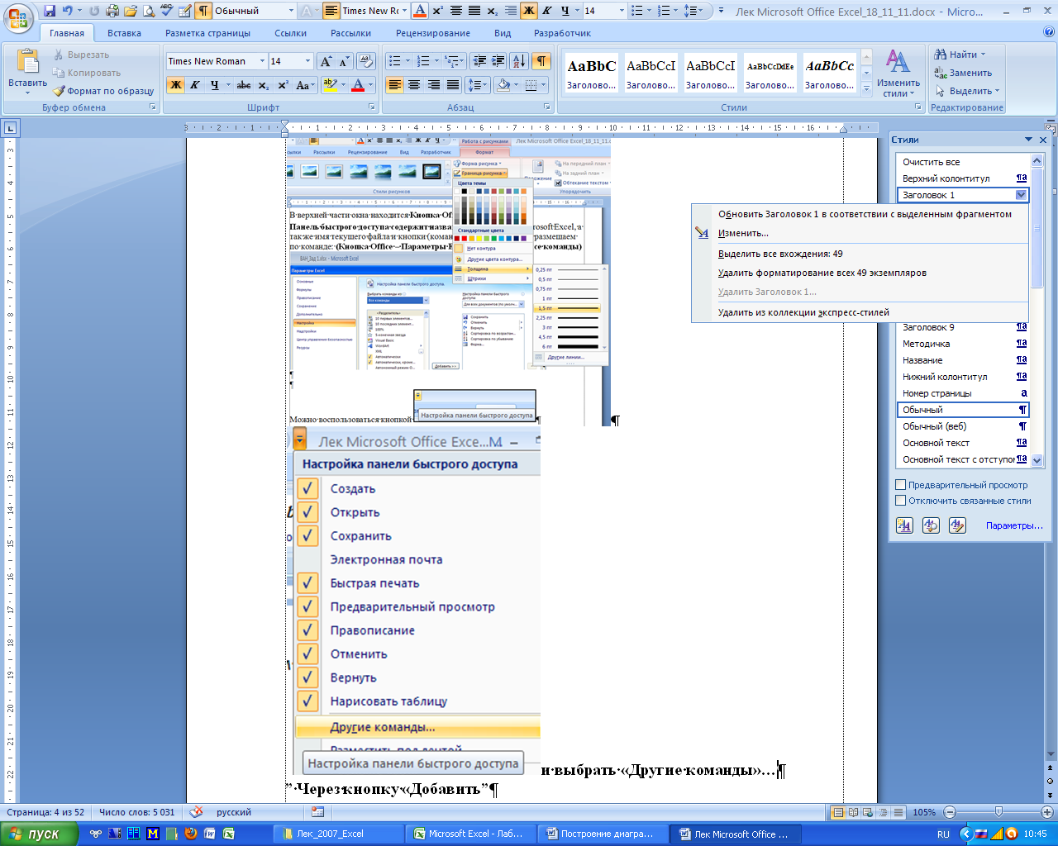This screenshot has height=846, width=1058.
Task: Click New Style icon in Styles pane
Action: pyautogui.click(x=905, y=525)
